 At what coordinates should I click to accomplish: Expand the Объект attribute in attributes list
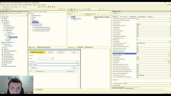point(68,17)
